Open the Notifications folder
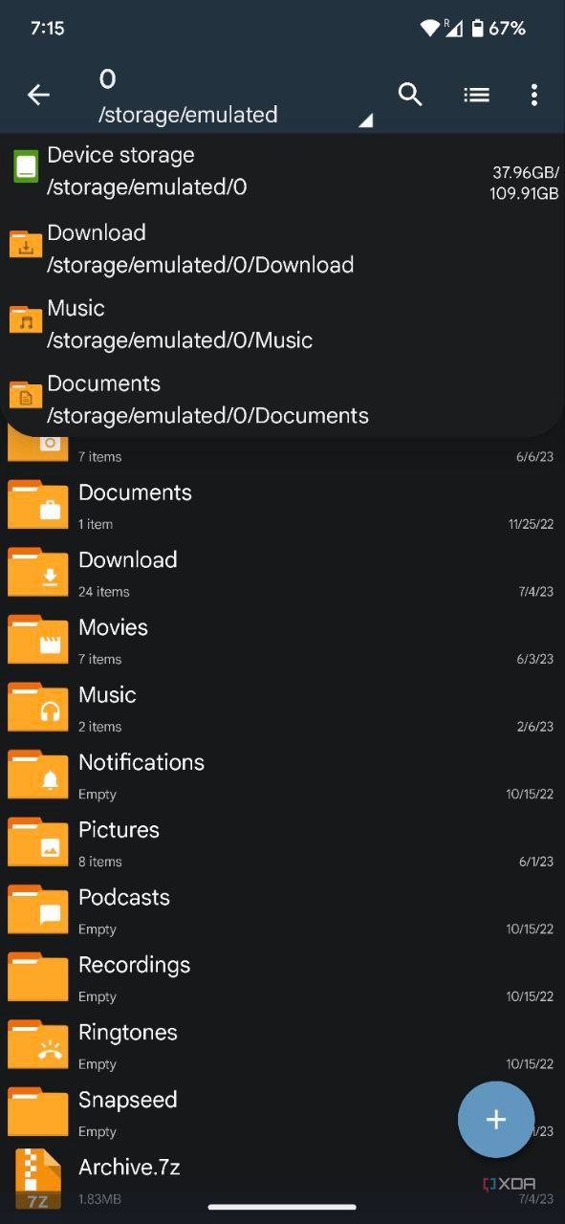The width and height of the screenshot is (565, 1224). coord(191,774)
